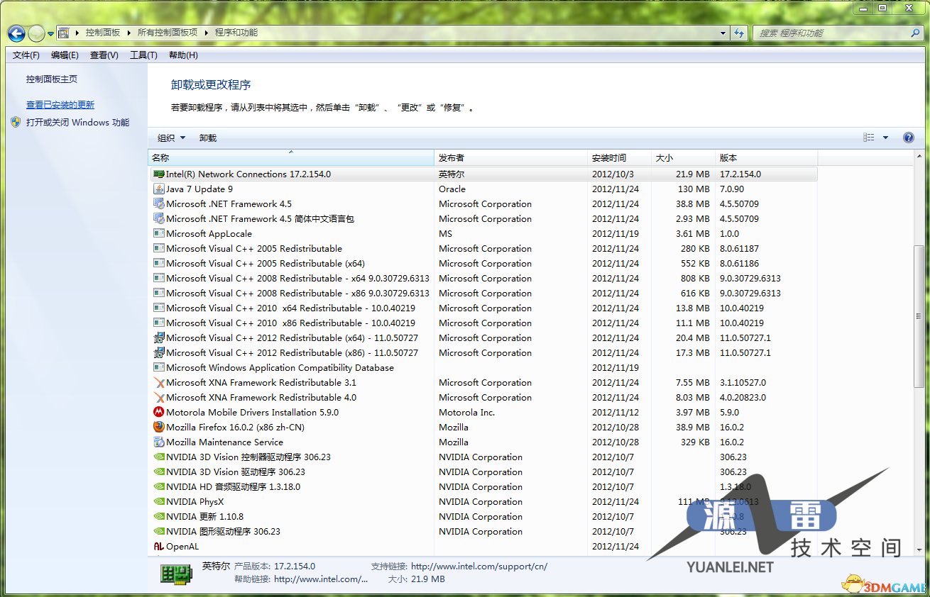Open the 文件(F) menu
930x597 pixels.
click(26, 55)
